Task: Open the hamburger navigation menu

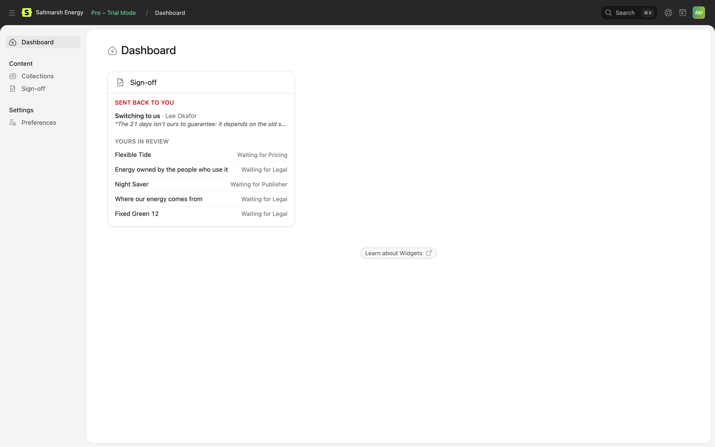Action: pos(12,13)
